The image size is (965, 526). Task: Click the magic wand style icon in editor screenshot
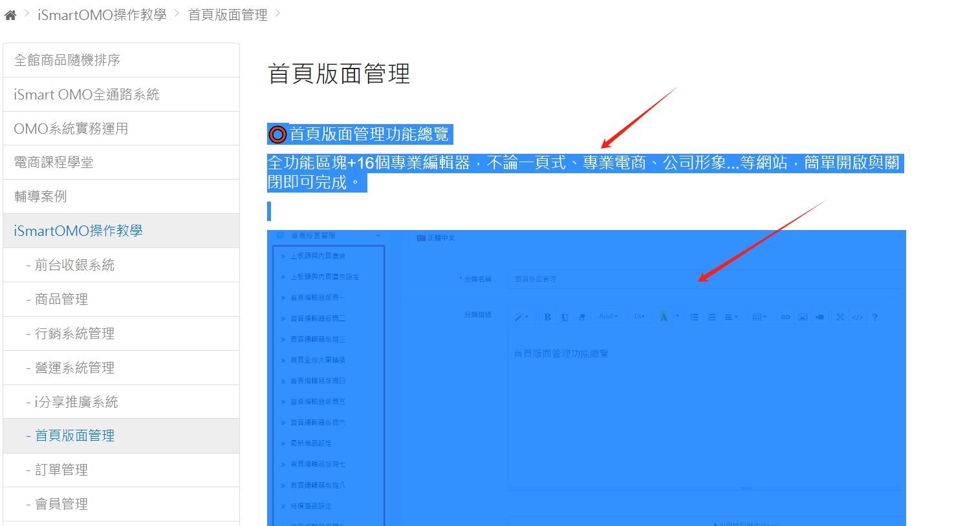[x=521, y=317]
